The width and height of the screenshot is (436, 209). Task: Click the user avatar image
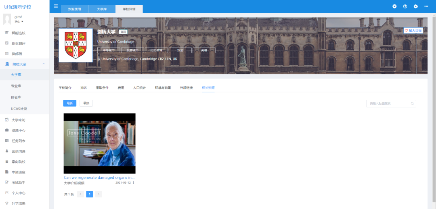pos(7,19)
